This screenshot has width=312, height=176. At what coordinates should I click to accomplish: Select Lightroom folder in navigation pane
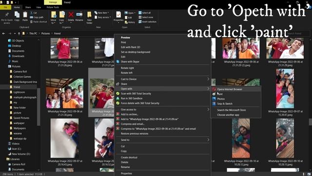coord(19,92)
